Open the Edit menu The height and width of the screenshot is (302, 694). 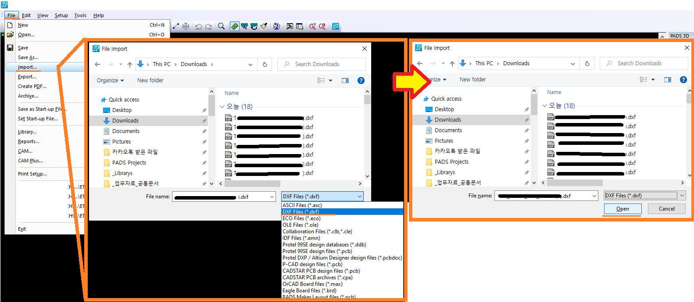(x=26, y=15)
